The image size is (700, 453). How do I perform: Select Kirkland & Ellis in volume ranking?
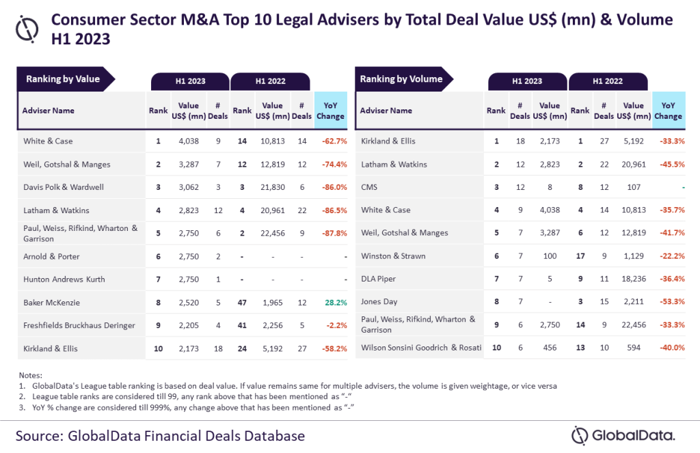(388, 141)
